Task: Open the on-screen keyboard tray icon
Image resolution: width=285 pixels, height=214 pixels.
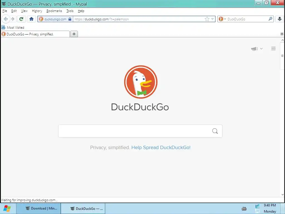Action: click(244, 208)
